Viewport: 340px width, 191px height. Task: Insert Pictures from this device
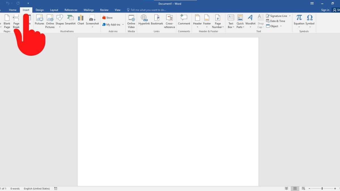tap(39, 20)
